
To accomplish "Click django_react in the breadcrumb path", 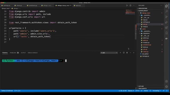I will click(x=6, y=8).
